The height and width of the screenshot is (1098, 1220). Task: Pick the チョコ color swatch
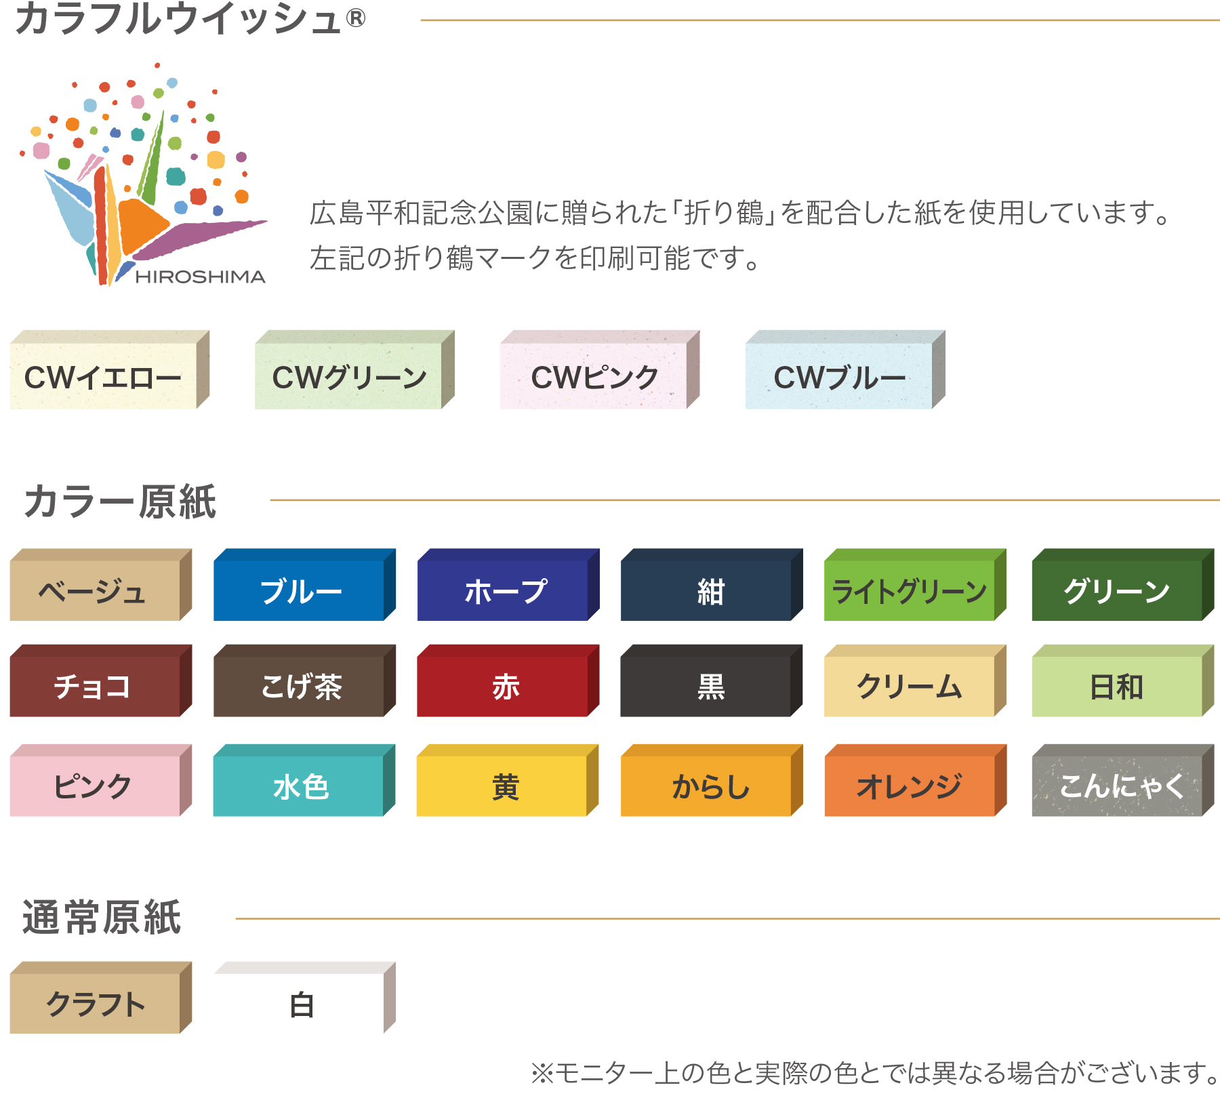[x=101, y=680]
